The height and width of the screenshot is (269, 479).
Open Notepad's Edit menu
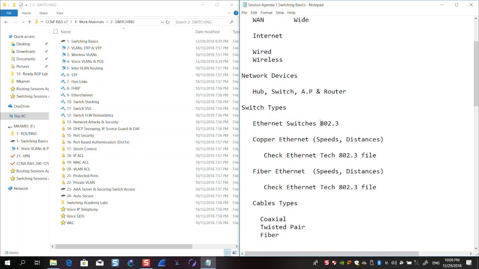click(254, 13)
